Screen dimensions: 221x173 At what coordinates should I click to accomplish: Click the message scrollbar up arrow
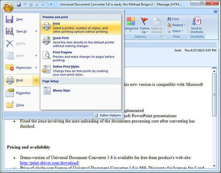pos(214,71)
